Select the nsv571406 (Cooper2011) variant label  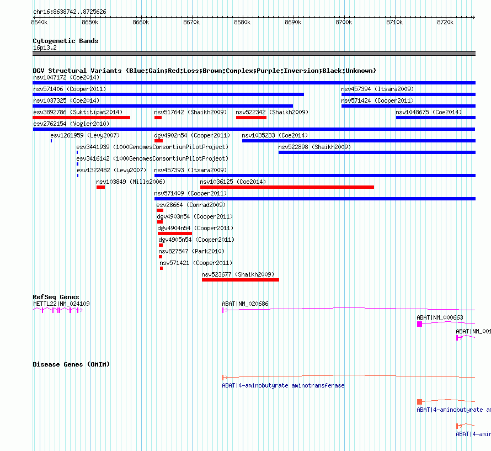coord(70,89)
